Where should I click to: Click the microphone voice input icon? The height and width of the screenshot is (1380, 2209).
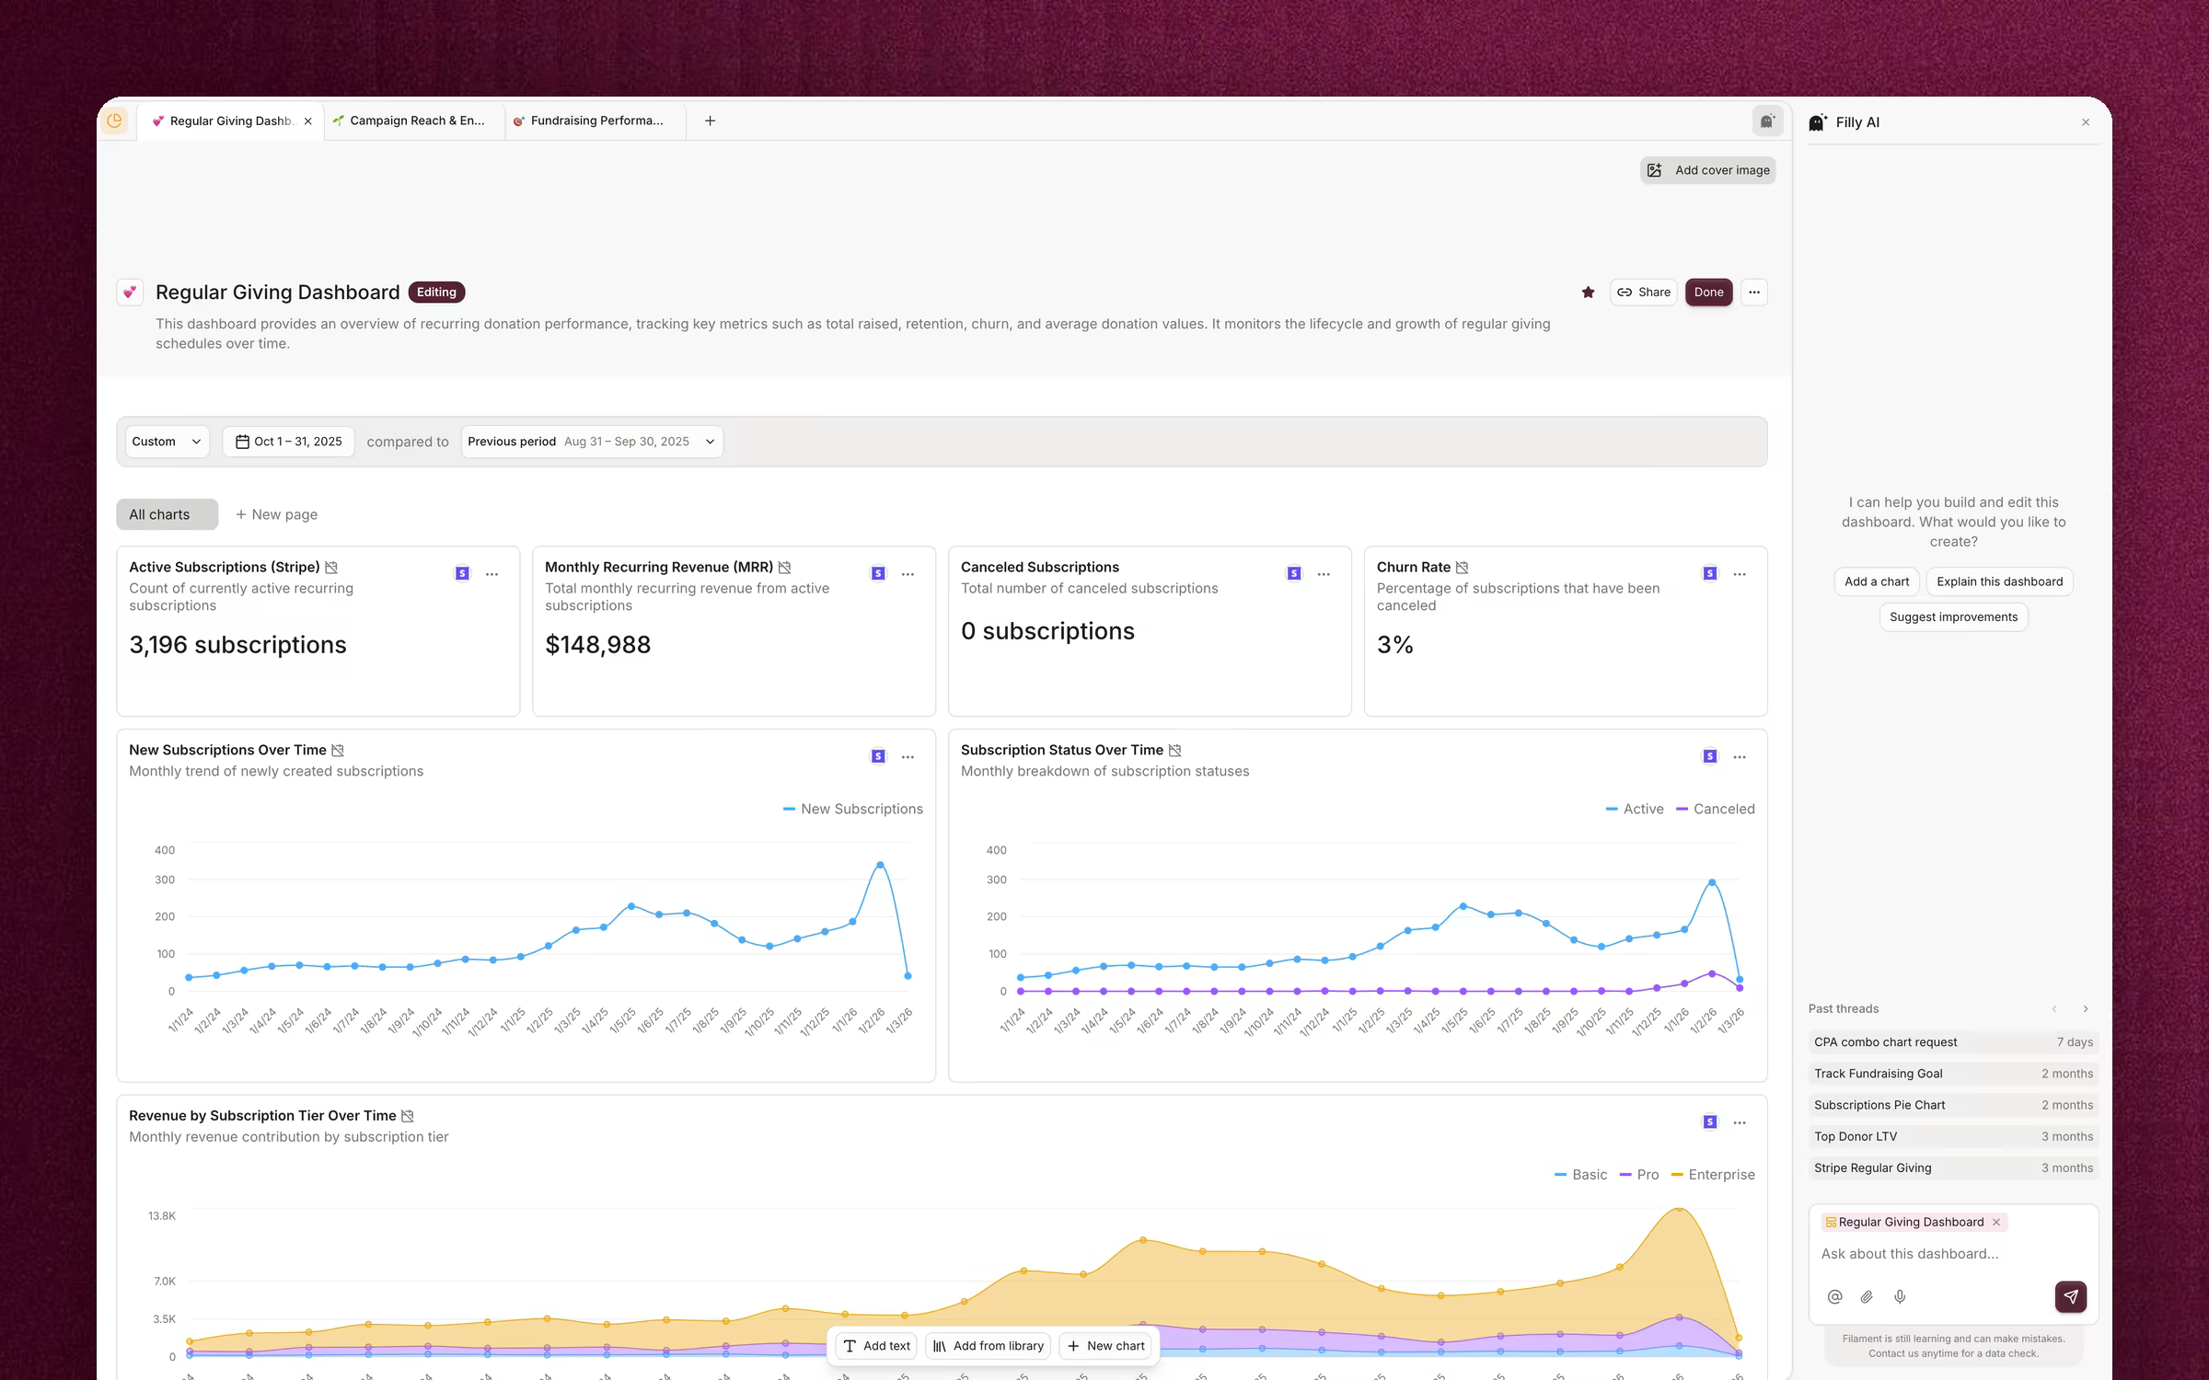(x=1900, y=1296)
